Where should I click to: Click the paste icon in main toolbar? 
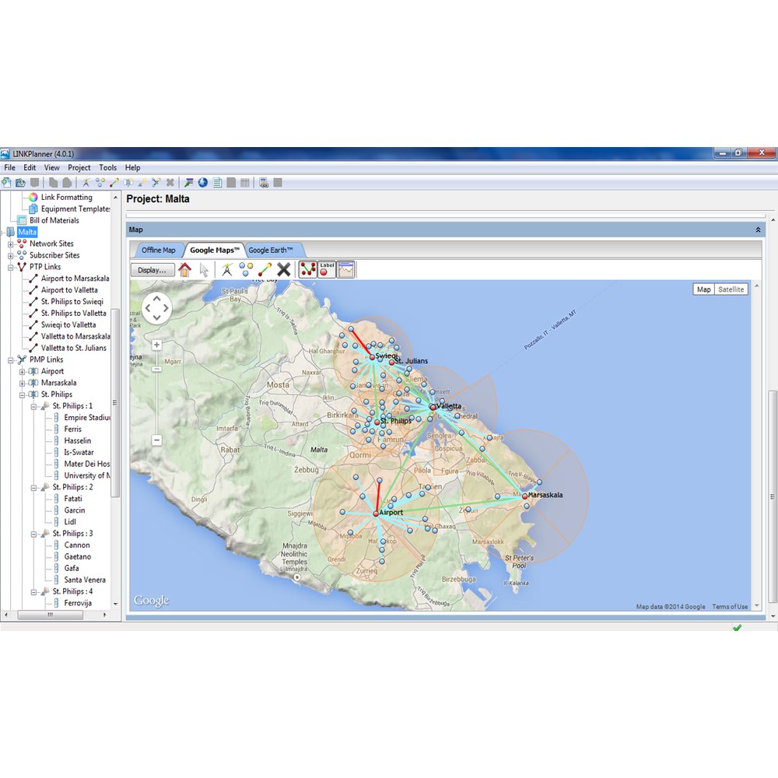tap(67, 183)
